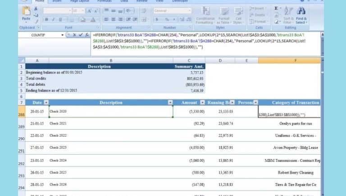346x196 pixels.
Task: Expand the General number format dropdown
Action: pos(189,10)
